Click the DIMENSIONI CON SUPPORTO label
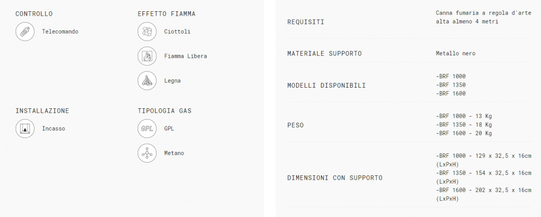The height and width of the screenshot is (217, 541). 334,178
